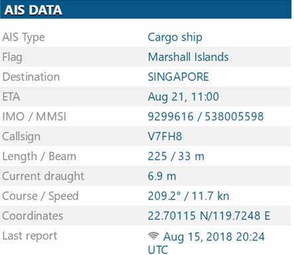Select the Cargo ship type value

point(175,37)
